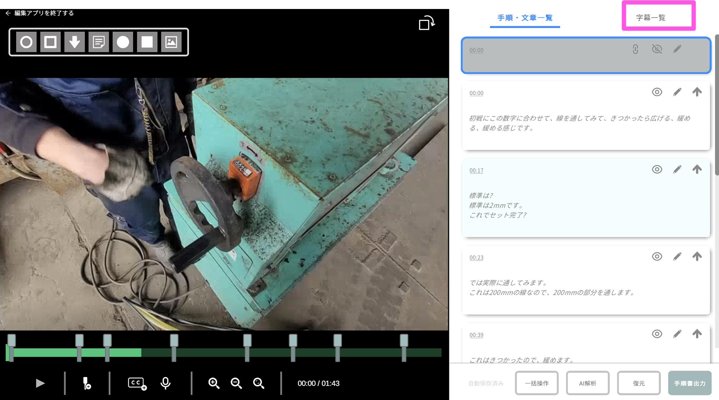The image size is (719, 400).
Task: Select the hollow square annotation tool
Action: click(50, 42)
